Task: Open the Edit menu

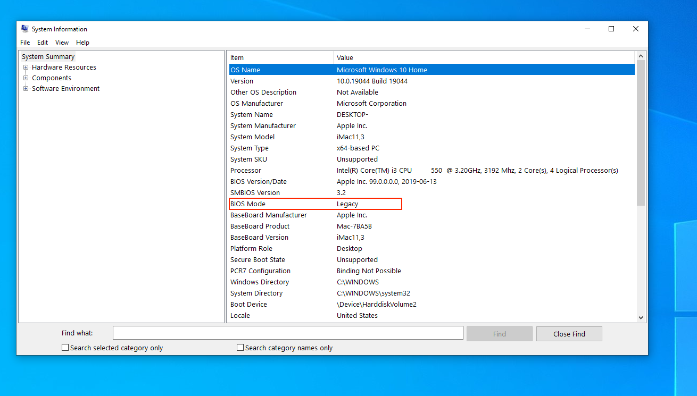Action: (43, 43)
